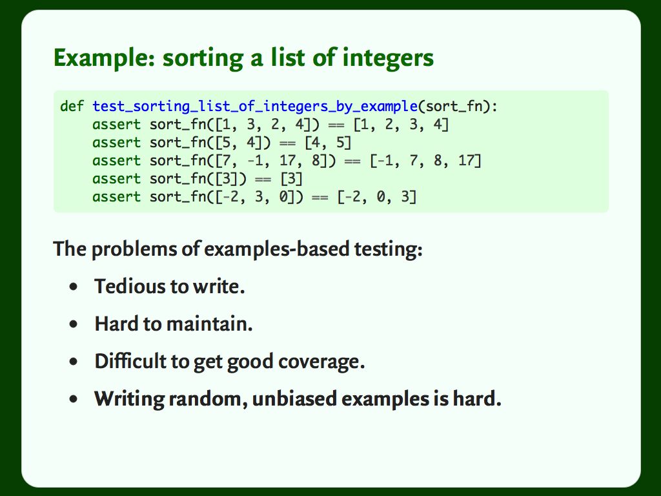Click the bullet 'Writing random, unbiased examples is hard.'

click(x=298, y=399)
